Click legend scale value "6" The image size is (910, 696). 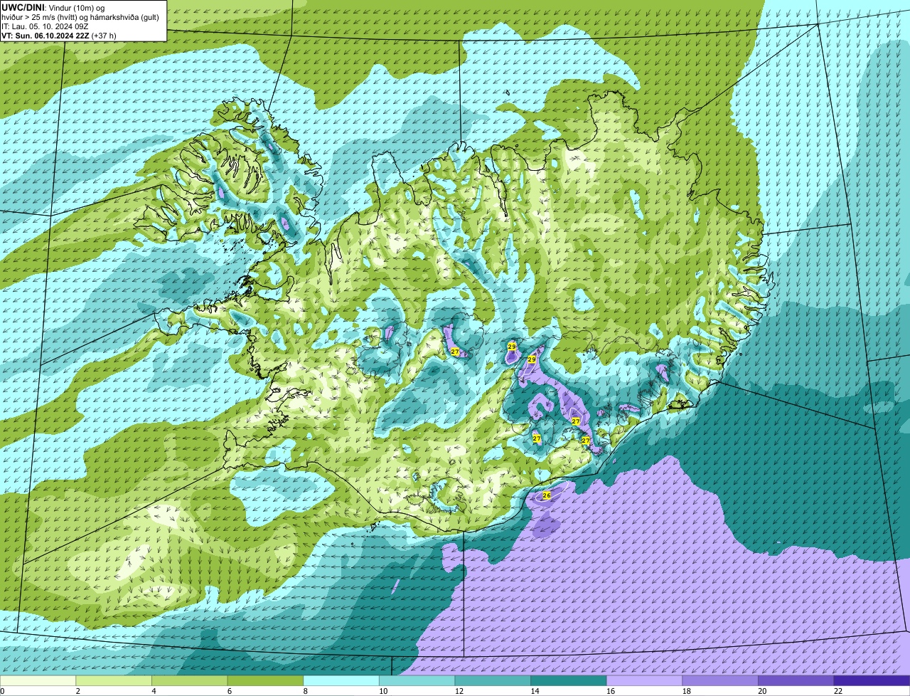tap(229, 691)
